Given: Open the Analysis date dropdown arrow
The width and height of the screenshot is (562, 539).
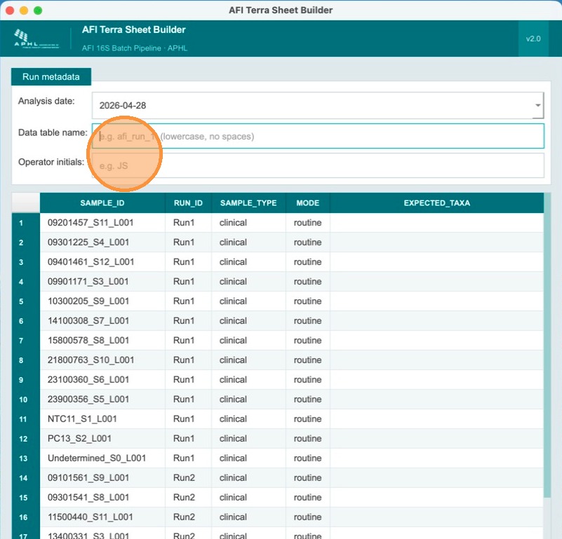Looking at the screenshot, I should point(537,105).
